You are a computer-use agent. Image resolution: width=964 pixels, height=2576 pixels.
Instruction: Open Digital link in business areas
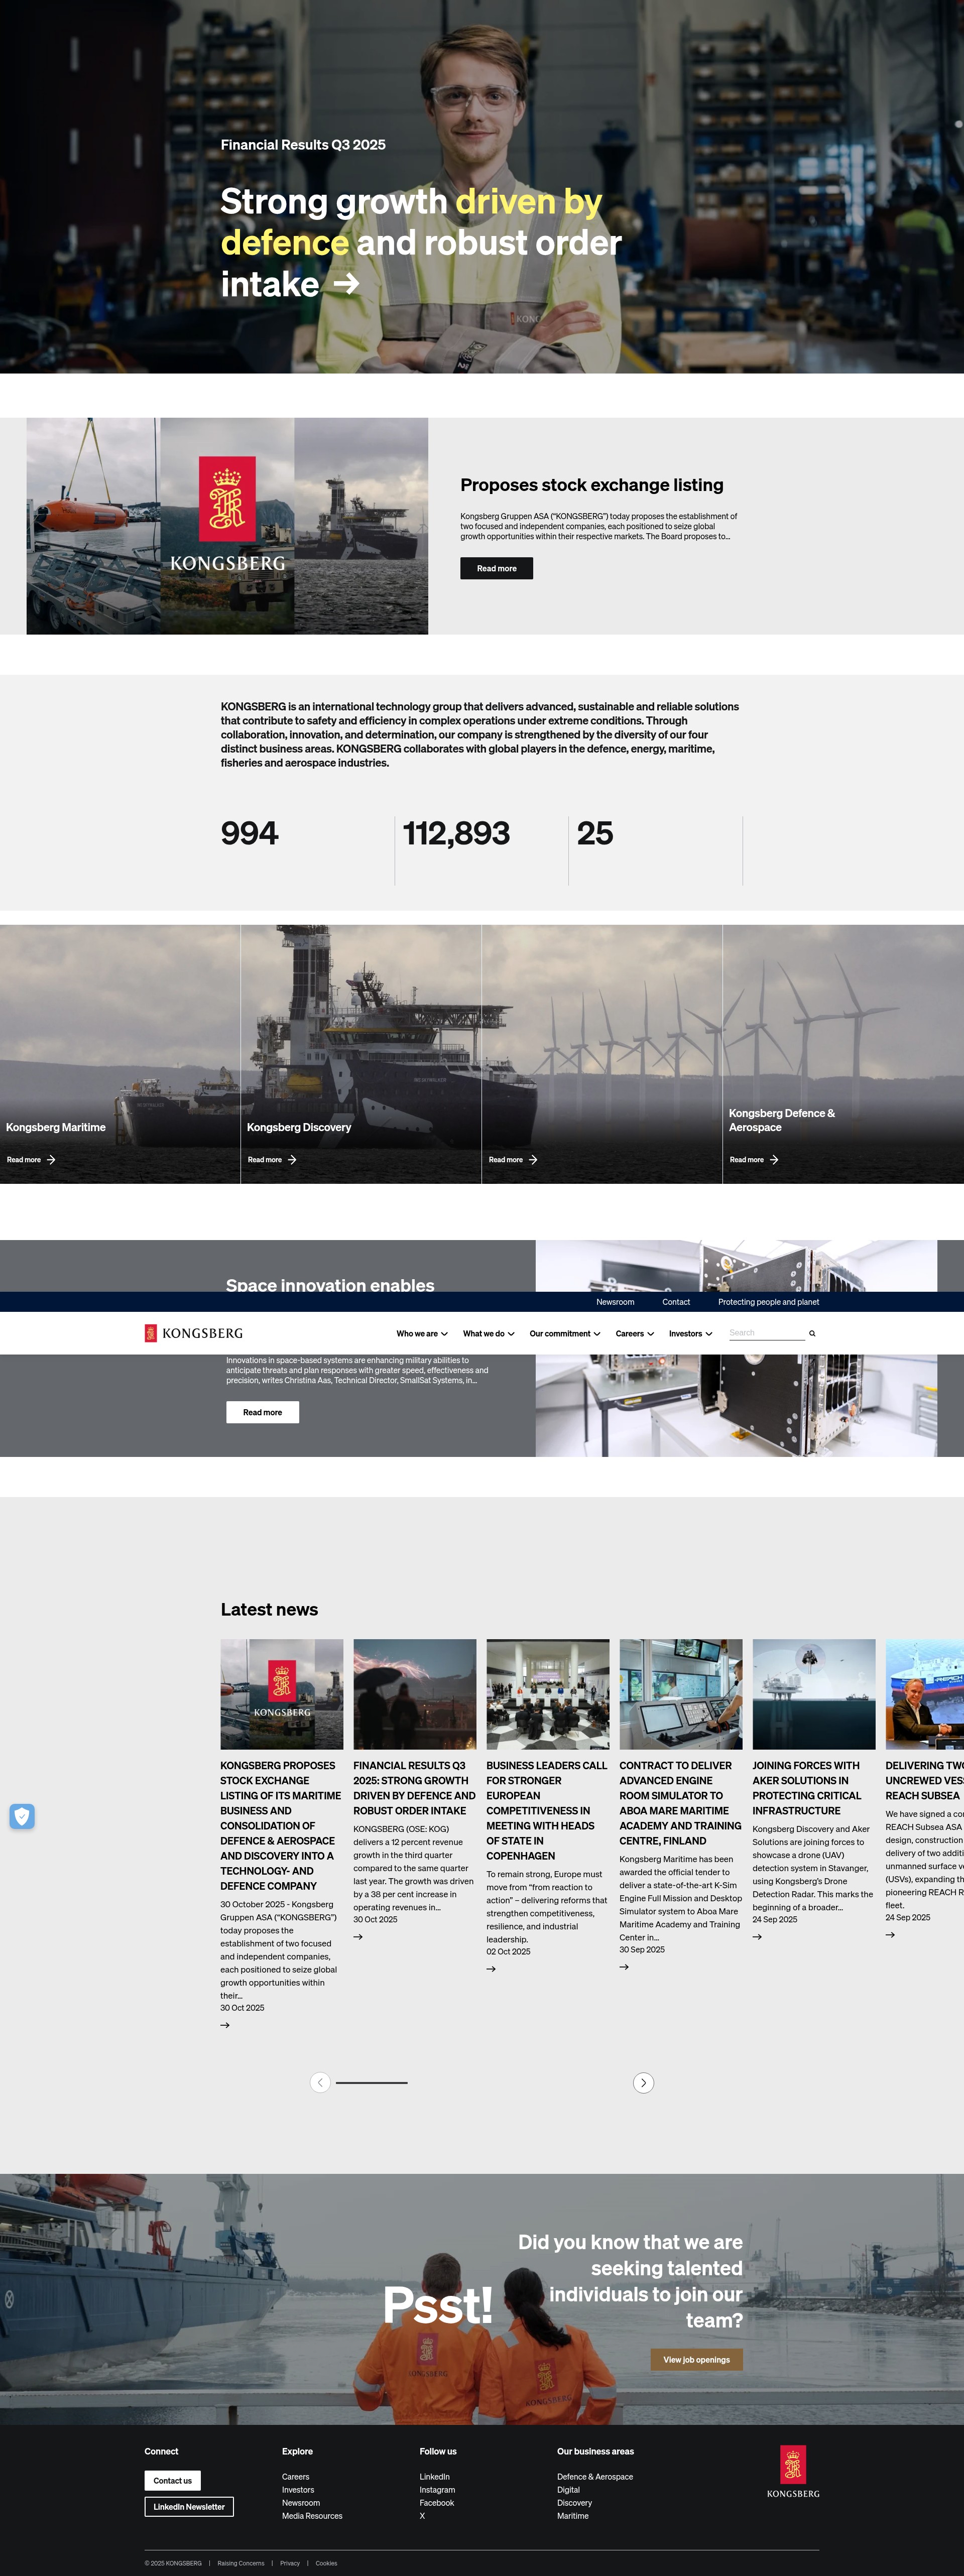tap(569, 2490)
